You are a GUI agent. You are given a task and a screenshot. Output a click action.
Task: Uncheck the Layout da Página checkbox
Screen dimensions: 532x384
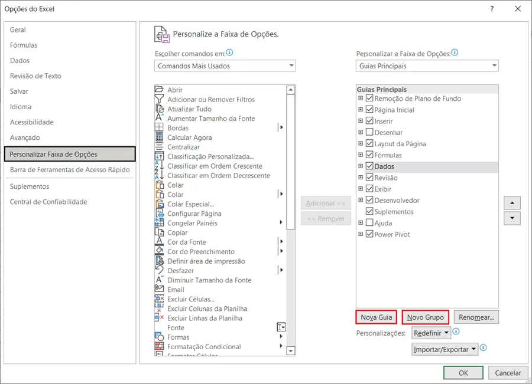(x=369, y=143)
